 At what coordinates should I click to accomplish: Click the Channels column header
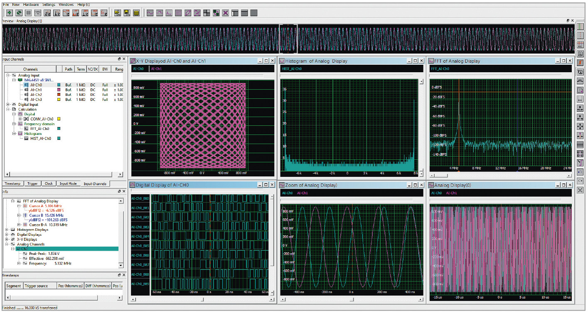tap(31, 69)
